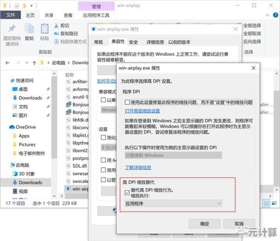Open Explorer help question mark icon

click(275, 15)
